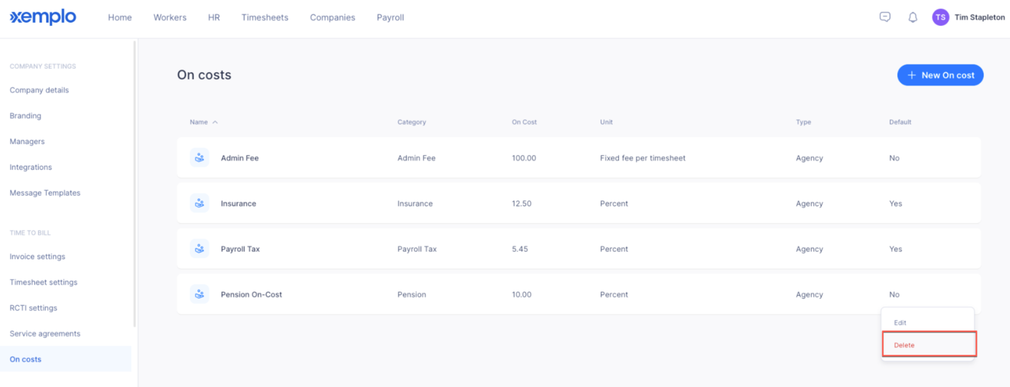Viewport: 1010px width, 387px height.
Task: Create a New On cost
Action: (x=940, y=75)
